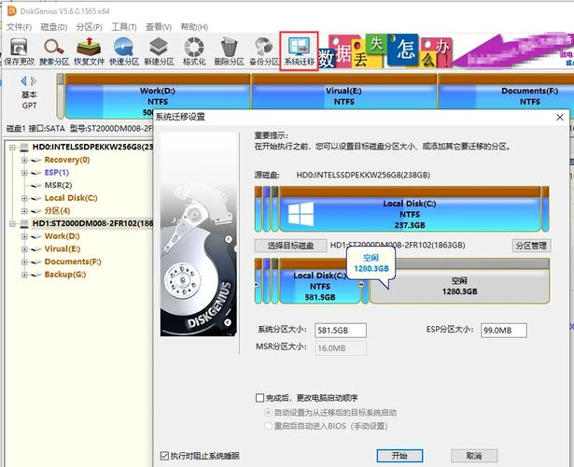Toggle prevent system sleep during execution checkbox
The width and height of the screenshot is (574, 467).
164,456
